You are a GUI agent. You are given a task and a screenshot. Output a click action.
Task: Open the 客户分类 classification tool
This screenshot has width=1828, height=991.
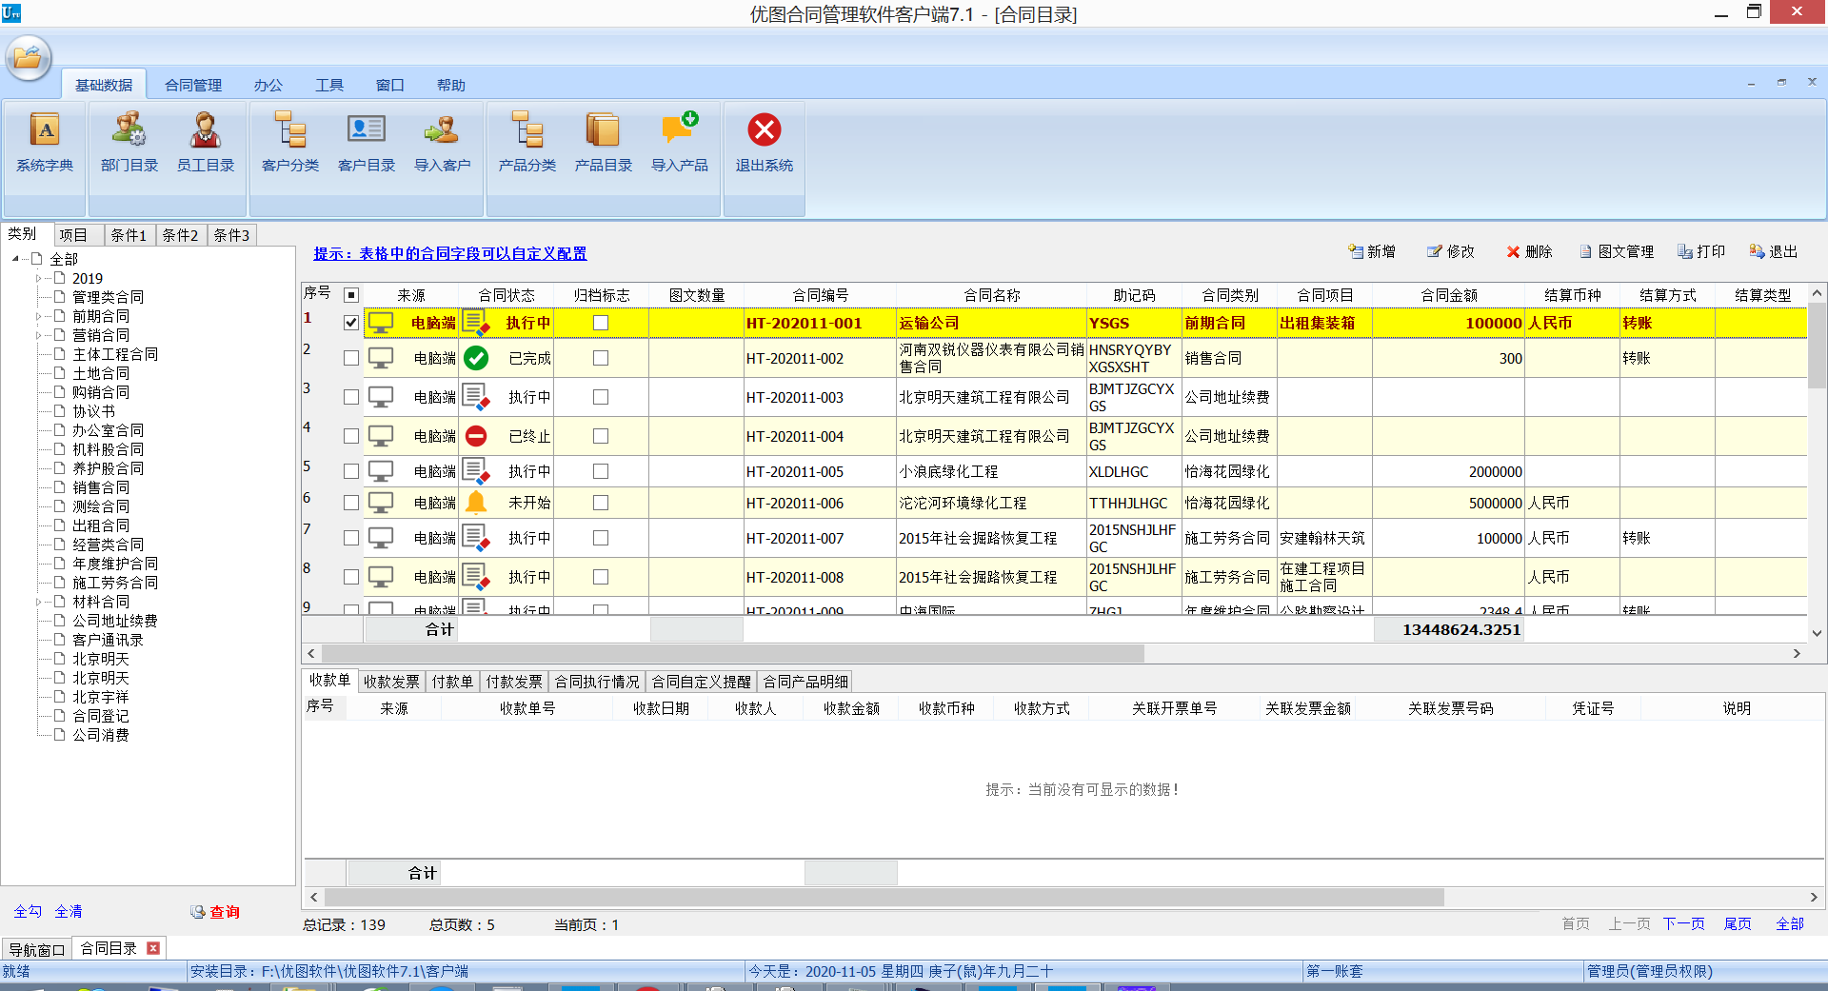tap(289, 143)
